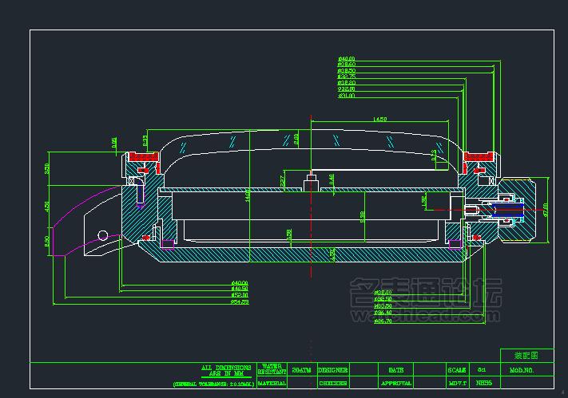
Task: Select the small circle hole on left lug
Action: click(102, 235)
